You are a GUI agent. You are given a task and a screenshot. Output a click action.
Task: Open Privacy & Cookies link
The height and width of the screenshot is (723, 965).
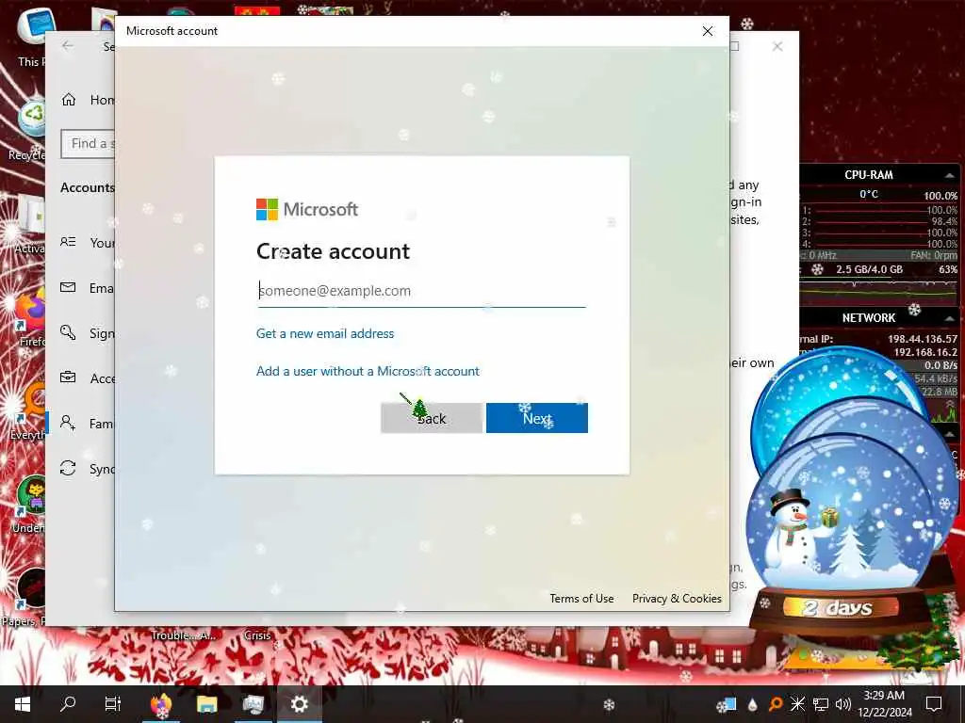(677, 598)
